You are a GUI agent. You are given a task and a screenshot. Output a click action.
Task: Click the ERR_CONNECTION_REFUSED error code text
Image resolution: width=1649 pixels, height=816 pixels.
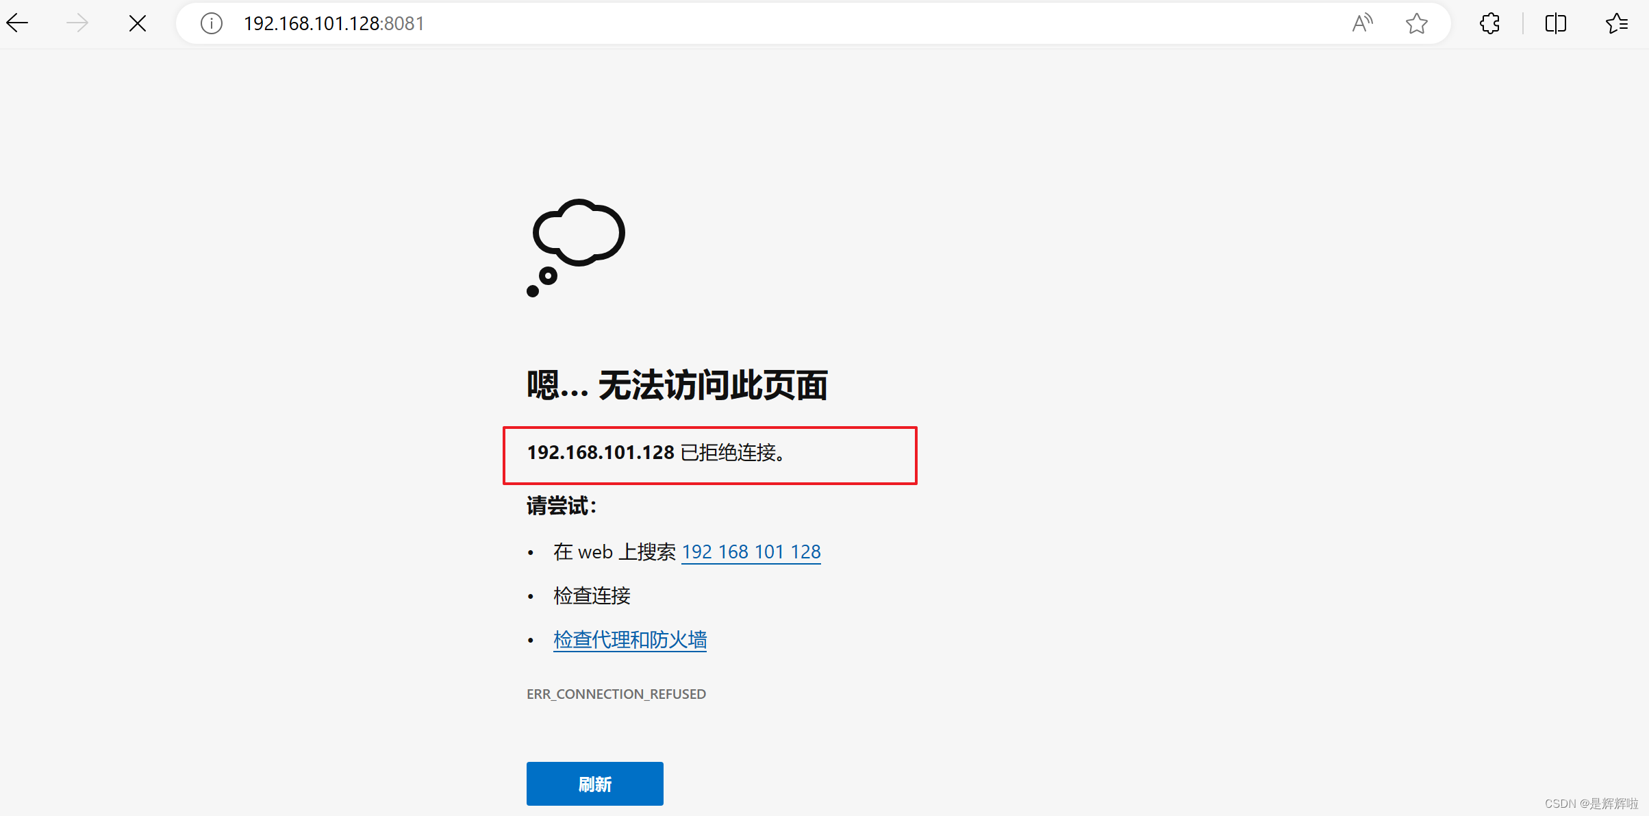pyautogui.click(x=616, y=694)
